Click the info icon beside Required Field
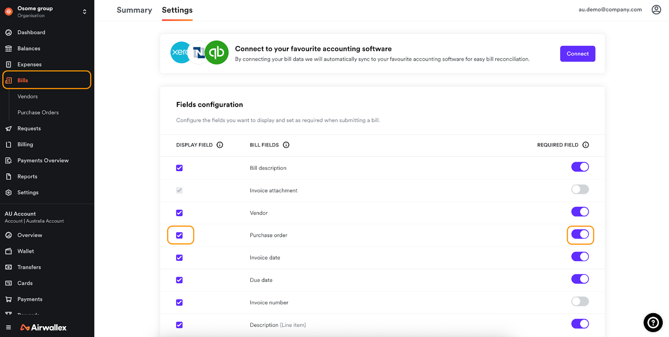This screenshot has width=669, height=337. (x=585, y=145)
